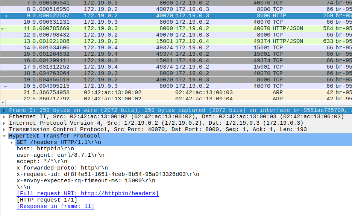Select packet 14 at time 0.001034606
The width and height of the screenshot is (352, 217).
click(x=176, y=48)
